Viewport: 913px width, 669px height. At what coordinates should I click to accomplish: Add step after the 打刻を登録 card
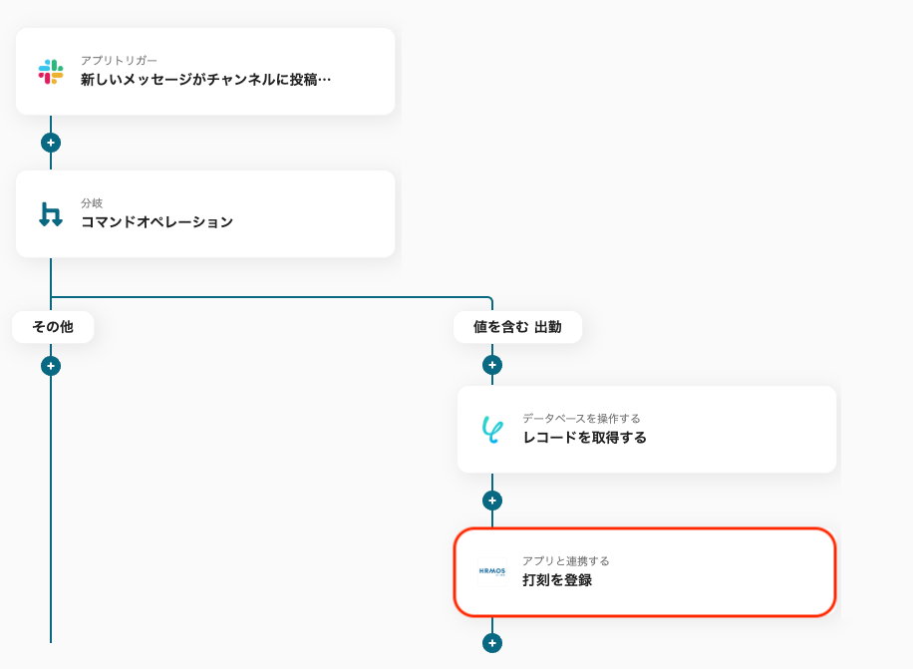pyautogui.click(x=492, y=643)
